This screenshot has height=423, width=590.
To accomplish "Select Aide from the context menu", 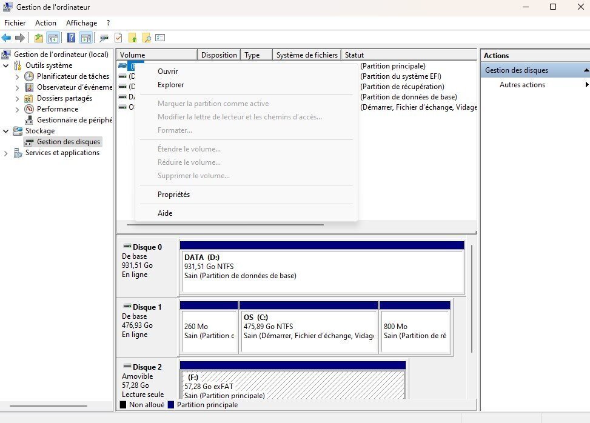I will click(246, 213).
